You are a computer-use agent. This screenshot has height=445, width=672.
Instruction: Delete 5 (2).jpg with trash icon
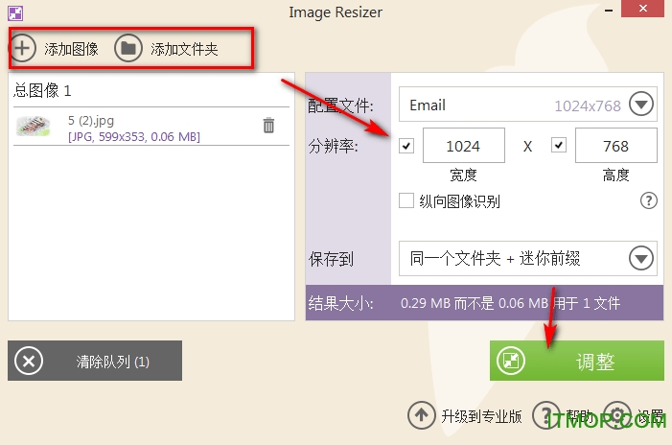point(268,126)
